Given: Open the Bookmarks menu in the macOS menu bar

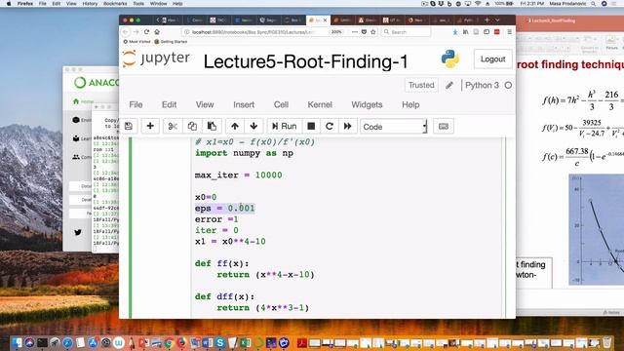Looking at the screenshot, I should pyautogui.click(x=115, y=4).
